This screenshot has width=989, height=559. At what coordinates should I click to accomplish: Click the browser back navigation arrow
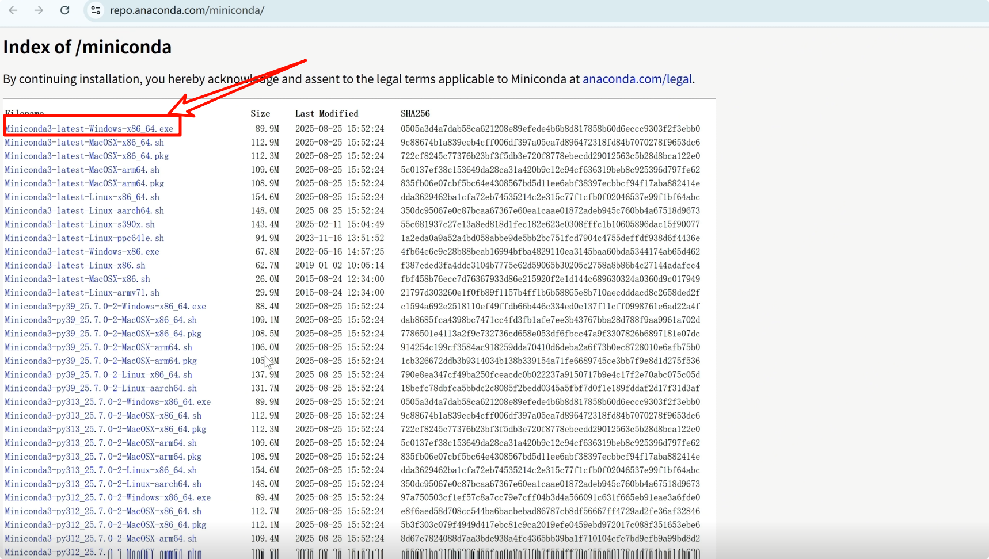(13, 10)
